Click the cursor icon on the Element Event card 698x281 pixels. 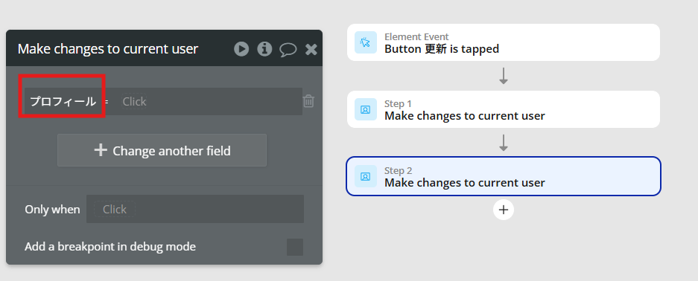click(366, 42)
